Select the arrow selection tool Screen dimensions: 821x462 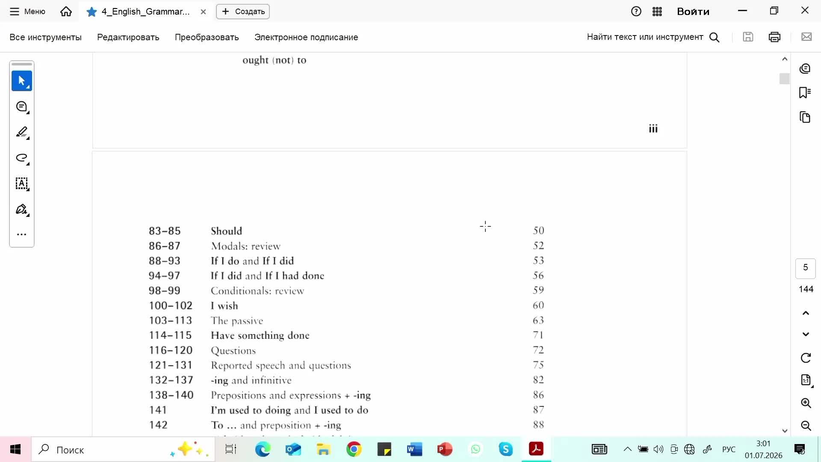(x=22, y=81)
